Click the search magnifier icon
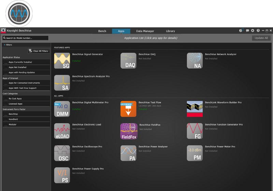Viewport: 273px width, 191px height. pyautogui.click(x=4, y=38)
